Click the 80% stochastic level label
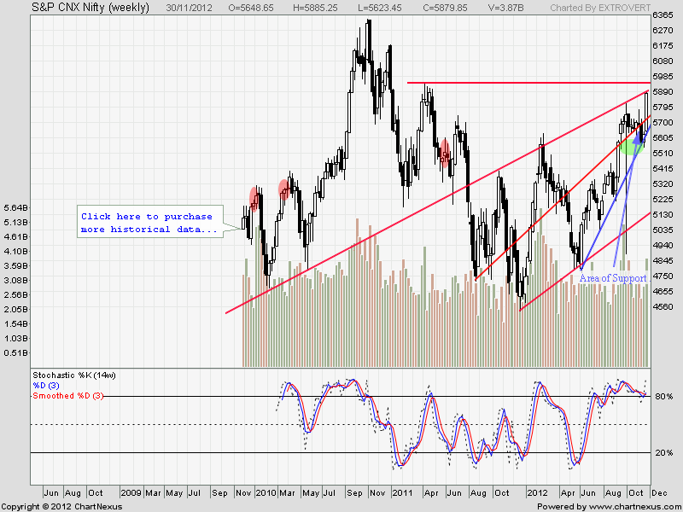The image size is (683, 512). 663,397
